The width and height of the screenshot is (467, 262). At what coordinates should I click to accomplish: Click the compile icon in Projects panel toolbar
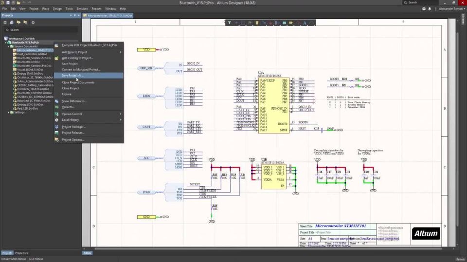point(12,22)
